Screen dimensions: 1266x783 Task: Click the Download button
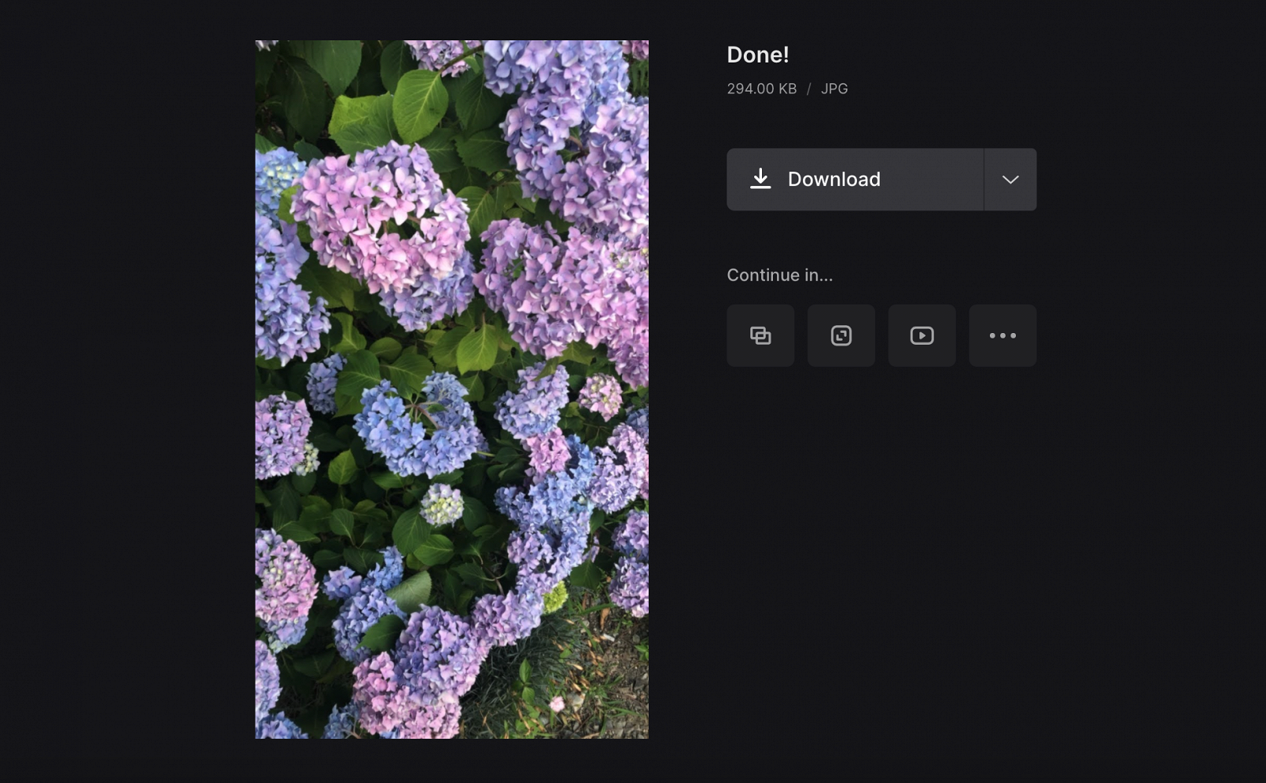tap(855, 180)
